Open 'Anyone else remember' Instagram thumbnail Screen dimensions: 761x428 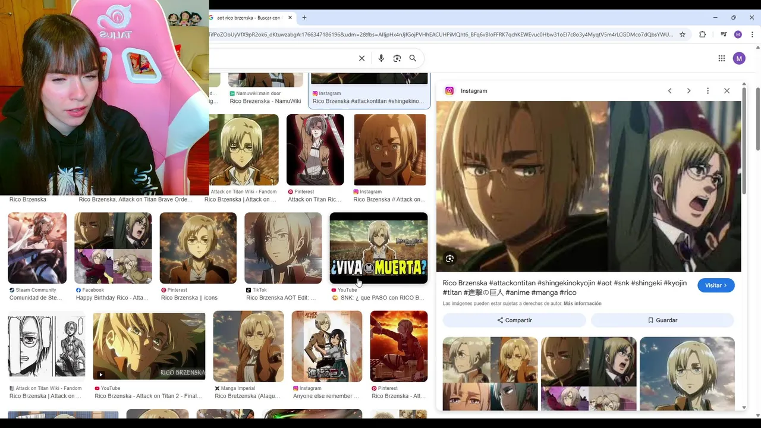click(327, 346)
